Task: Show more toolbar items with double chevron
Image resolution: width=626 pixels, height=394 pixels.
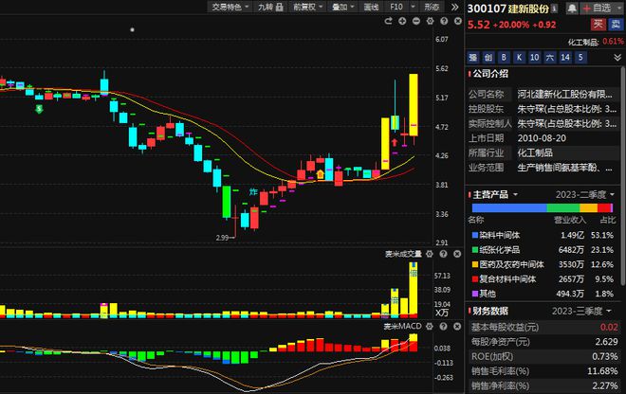Action: click(454, 7)
